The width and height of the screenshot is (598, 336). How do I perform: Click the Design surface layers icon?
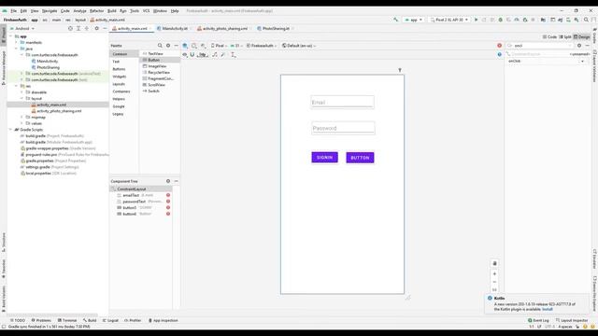[x=185, y=46]
